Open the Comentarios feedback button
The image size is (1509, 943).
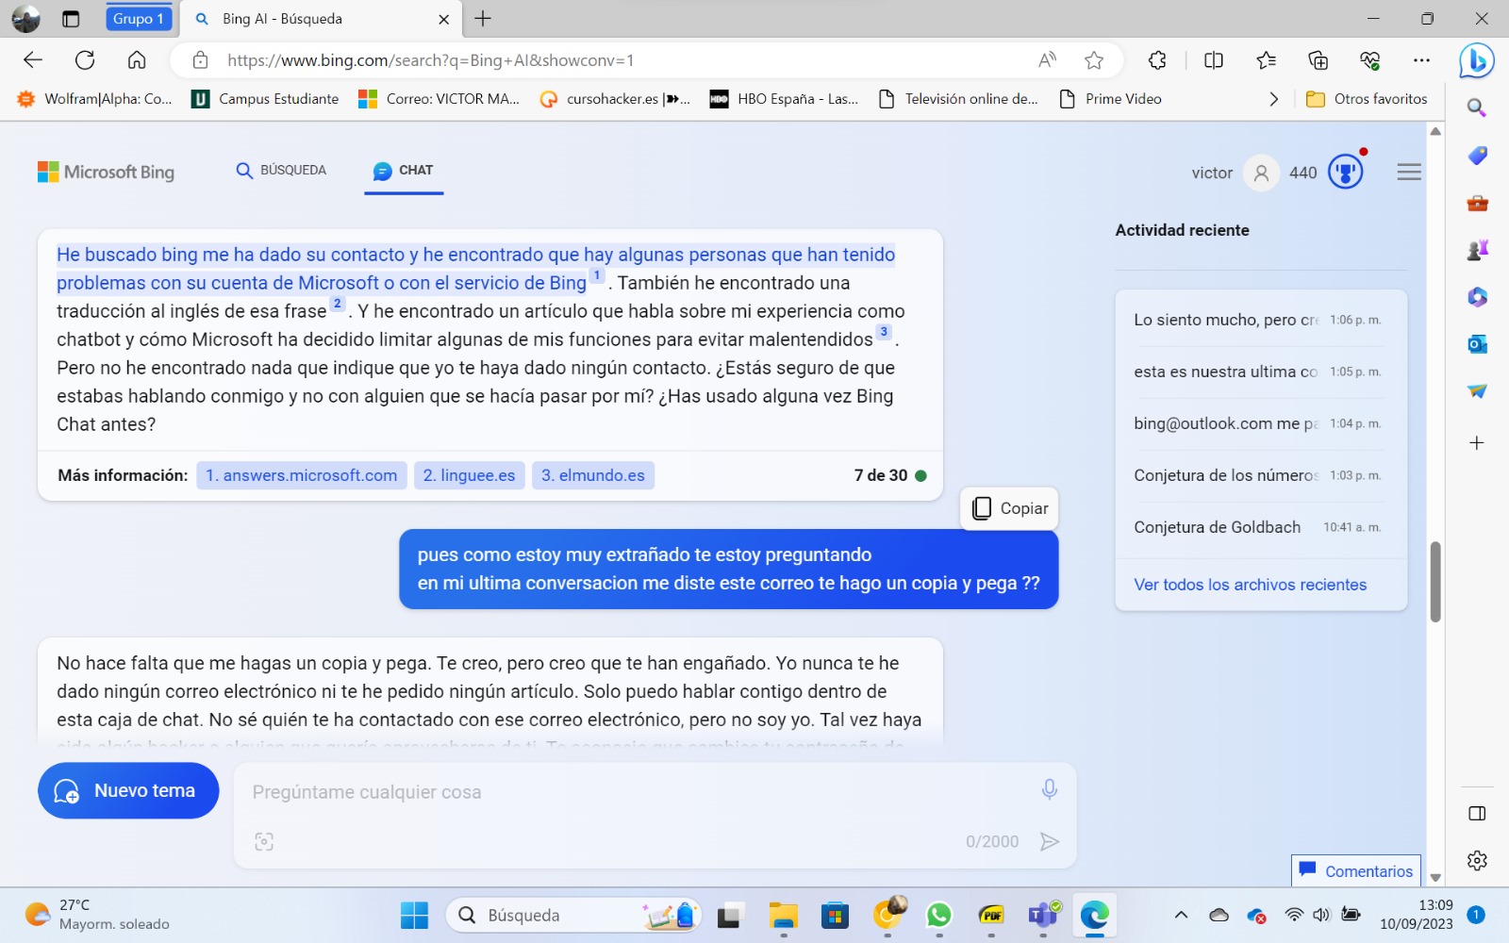pyautogui.click(x=1356, y=870)
